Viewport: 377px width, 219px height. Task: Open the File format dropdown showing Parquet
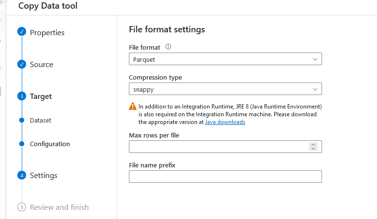click(225, 59)
